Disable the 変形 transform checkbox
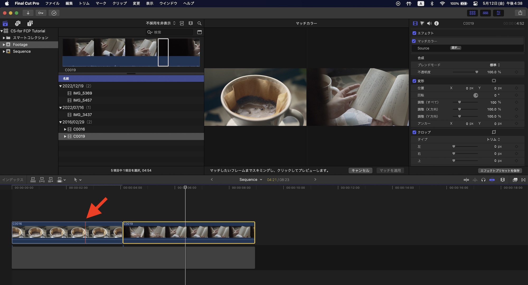The image size is (528, 285). (414, 81)
